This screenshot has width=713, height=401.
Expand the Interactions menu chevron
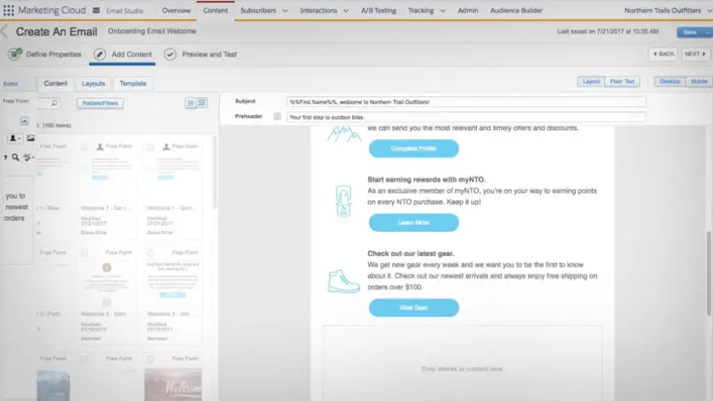[346, 11]
